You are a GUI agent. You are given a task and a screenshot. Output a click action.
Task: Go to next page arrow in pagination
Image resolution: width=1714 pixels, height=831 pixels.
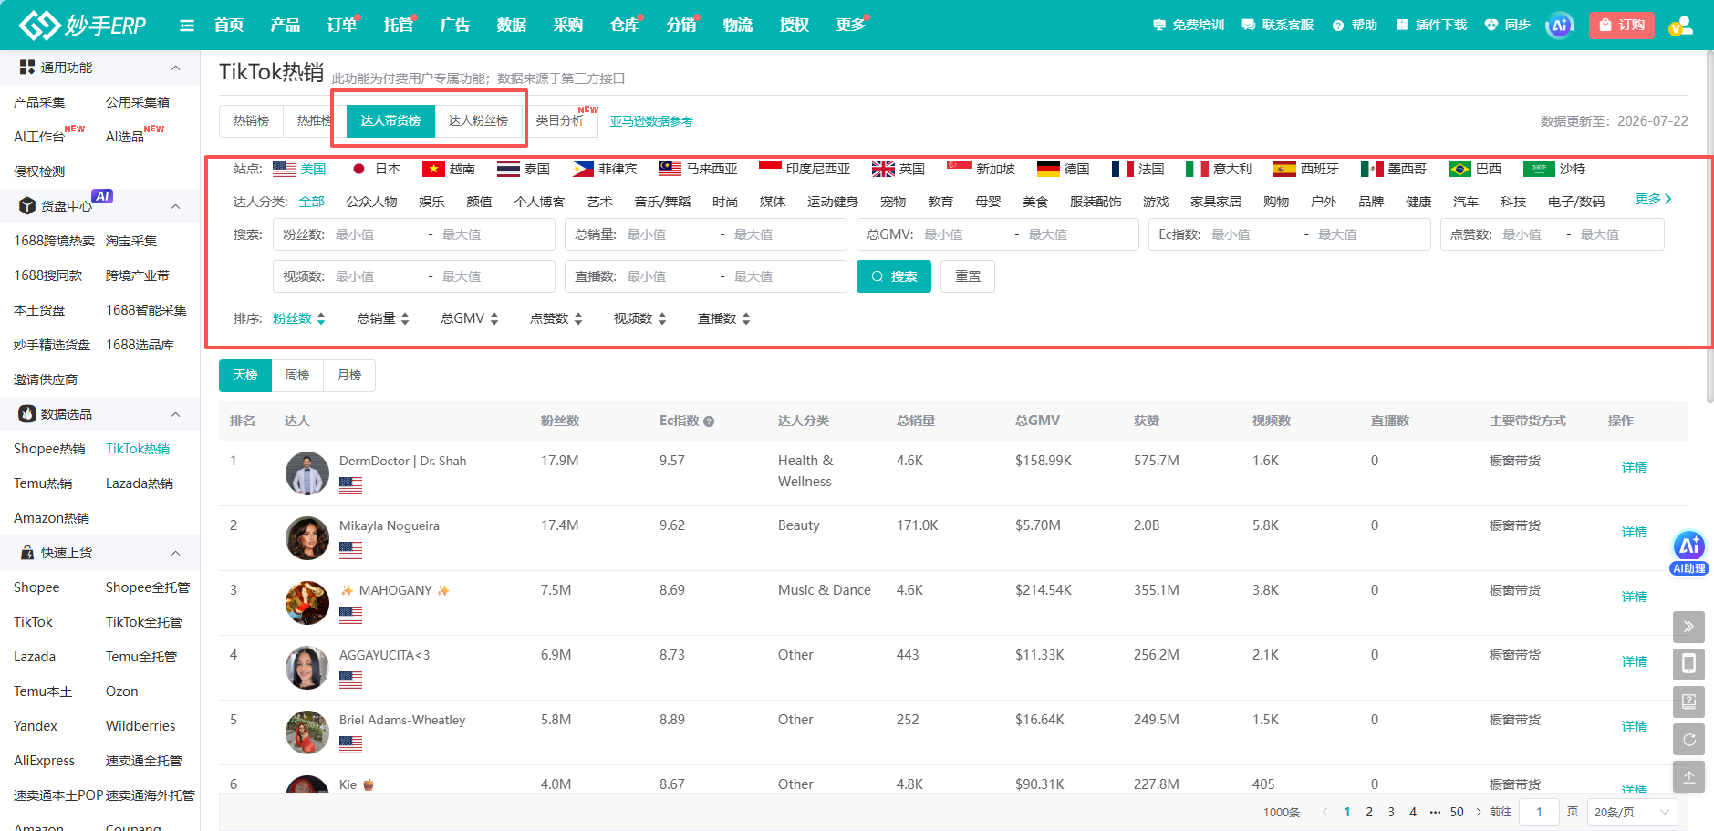tap(1479, 812)
